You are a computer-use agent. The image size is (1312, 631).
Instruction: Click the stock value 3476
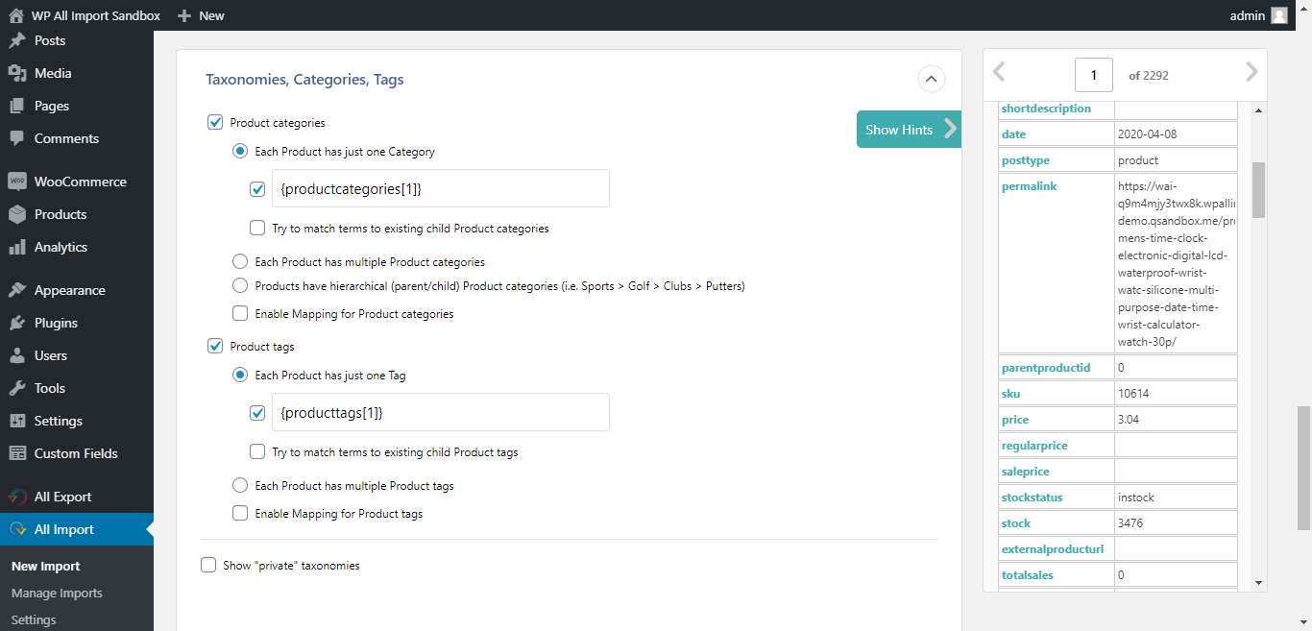1130,523
